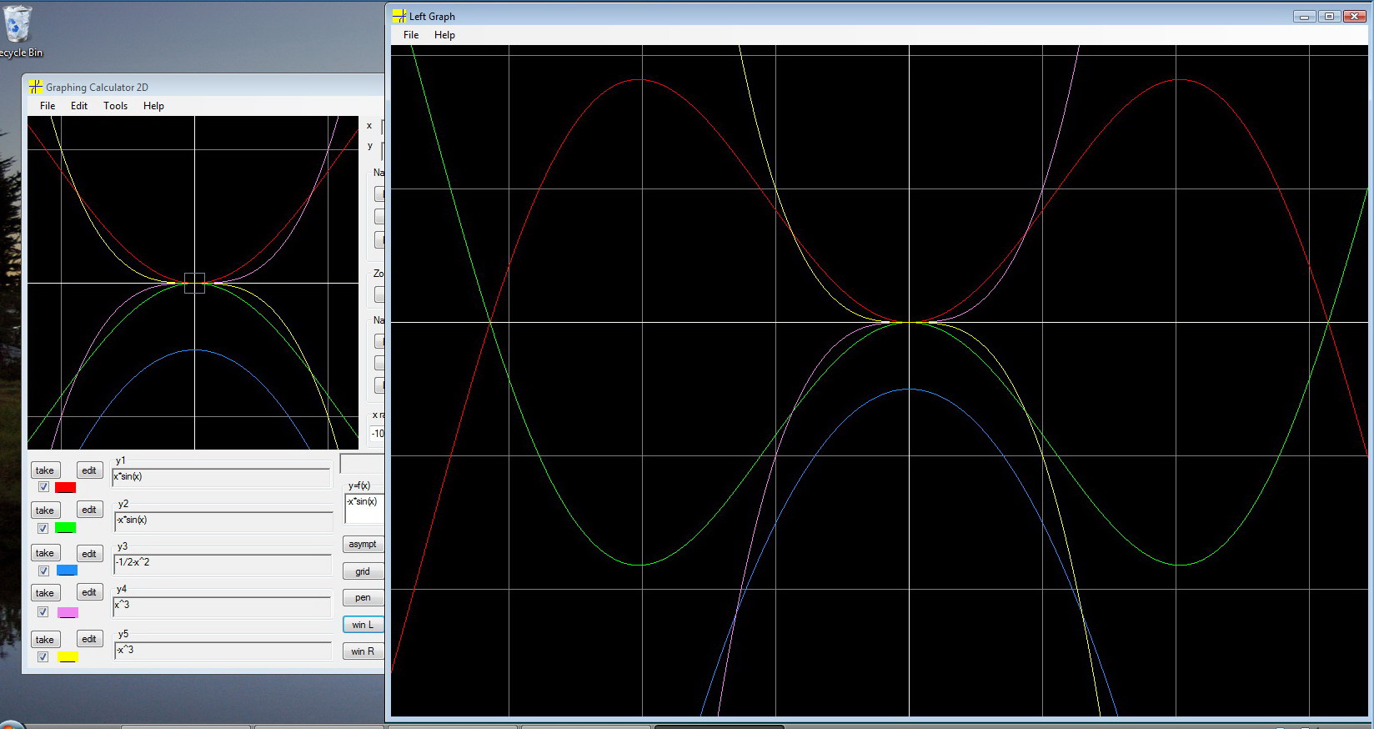Uncheck the y1 red curve checkbox

pyautogui.click(x=43, y=487)
